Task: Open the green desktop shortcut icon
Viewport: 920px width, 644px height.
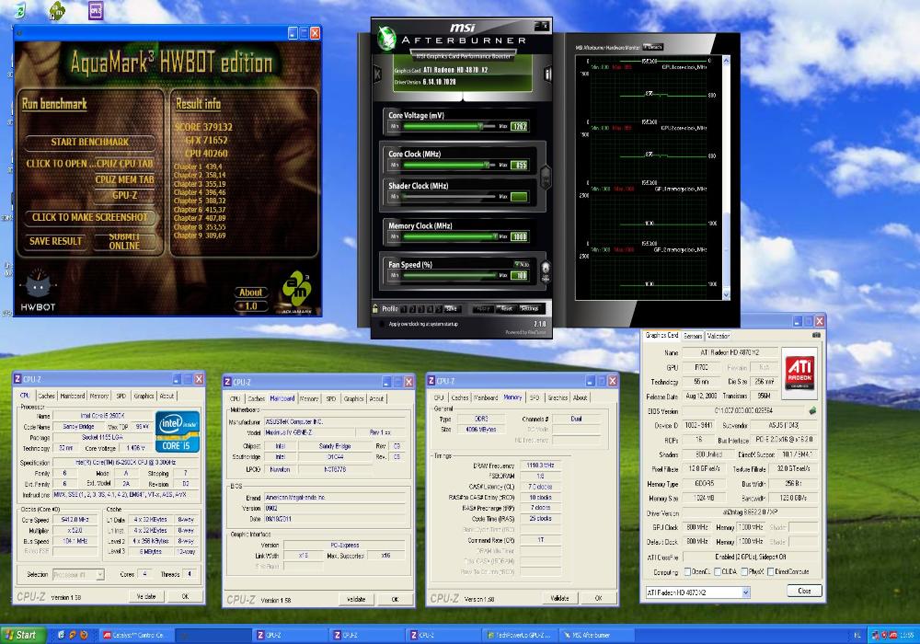Action: coord(57,10)
